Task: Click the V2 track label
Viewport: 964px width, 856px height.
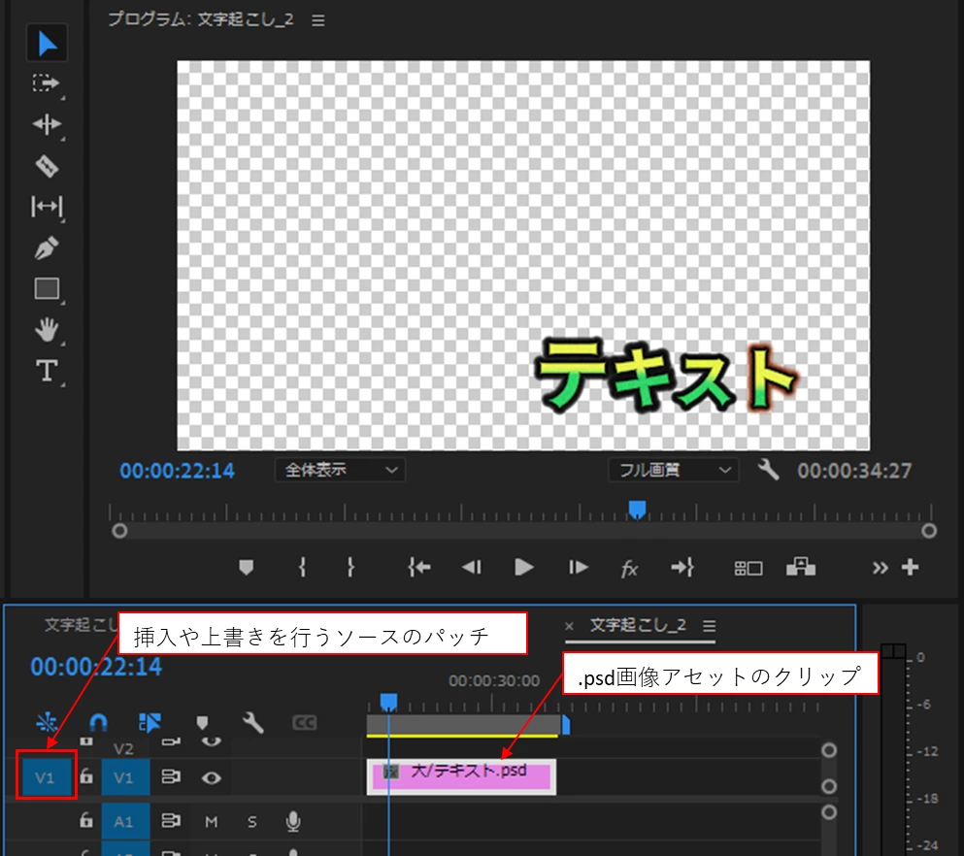Action: point(123,748)
